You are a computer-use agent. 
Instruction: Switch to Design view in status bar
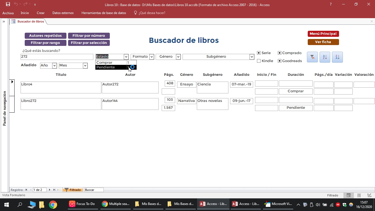click(x=370, y=195)
